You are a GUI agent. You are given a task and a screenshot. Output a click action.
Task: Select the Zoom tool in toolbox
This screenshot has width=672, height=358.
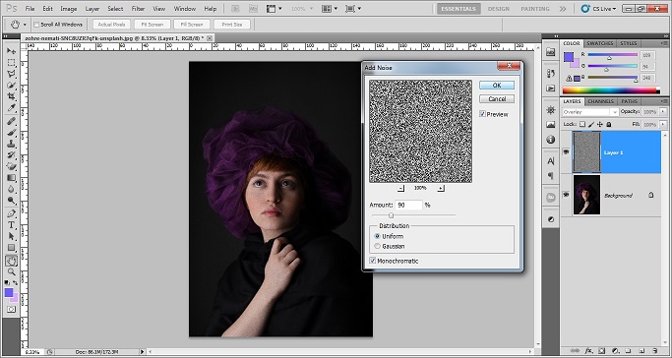point(11,271)
